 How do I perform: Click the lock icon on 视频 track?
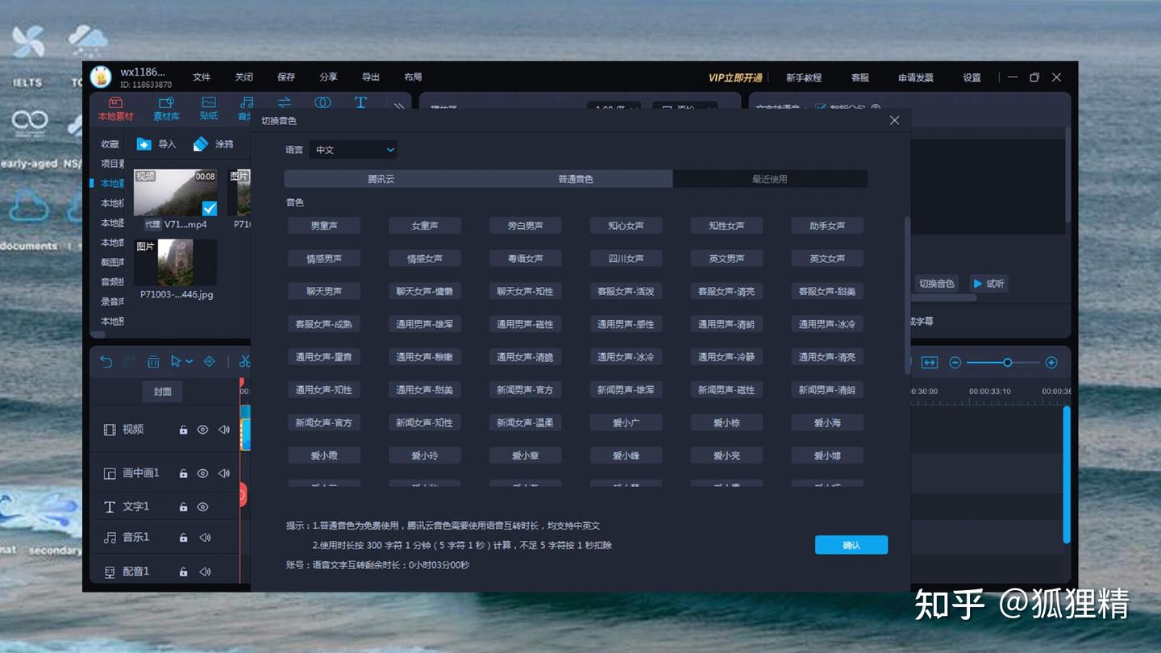183,430
